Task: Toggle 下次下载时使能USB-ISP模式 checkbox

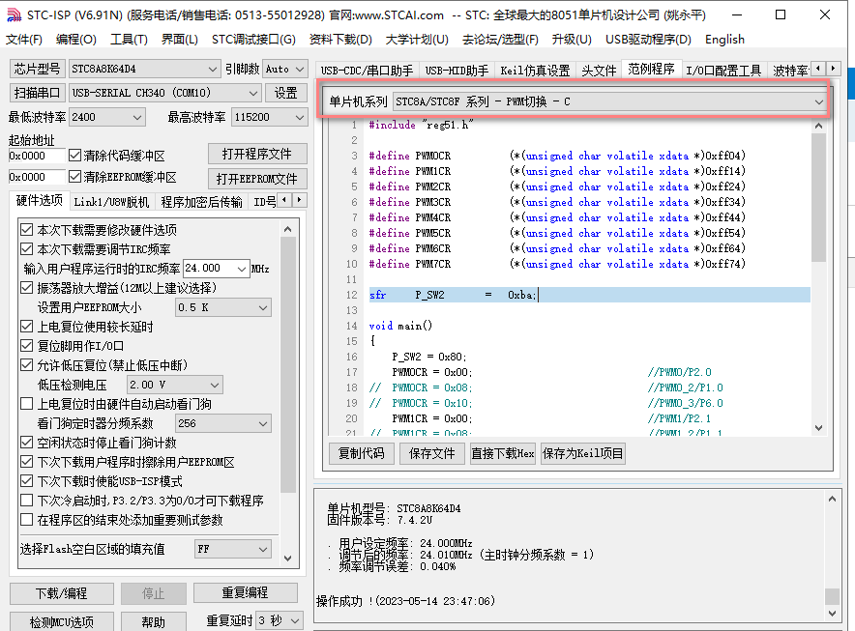Action: pos(26,481)
